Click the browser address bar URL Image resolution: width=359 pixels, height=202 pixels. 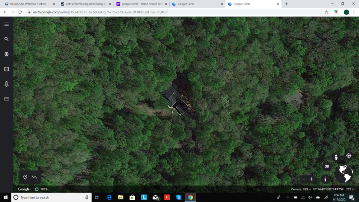101,12
